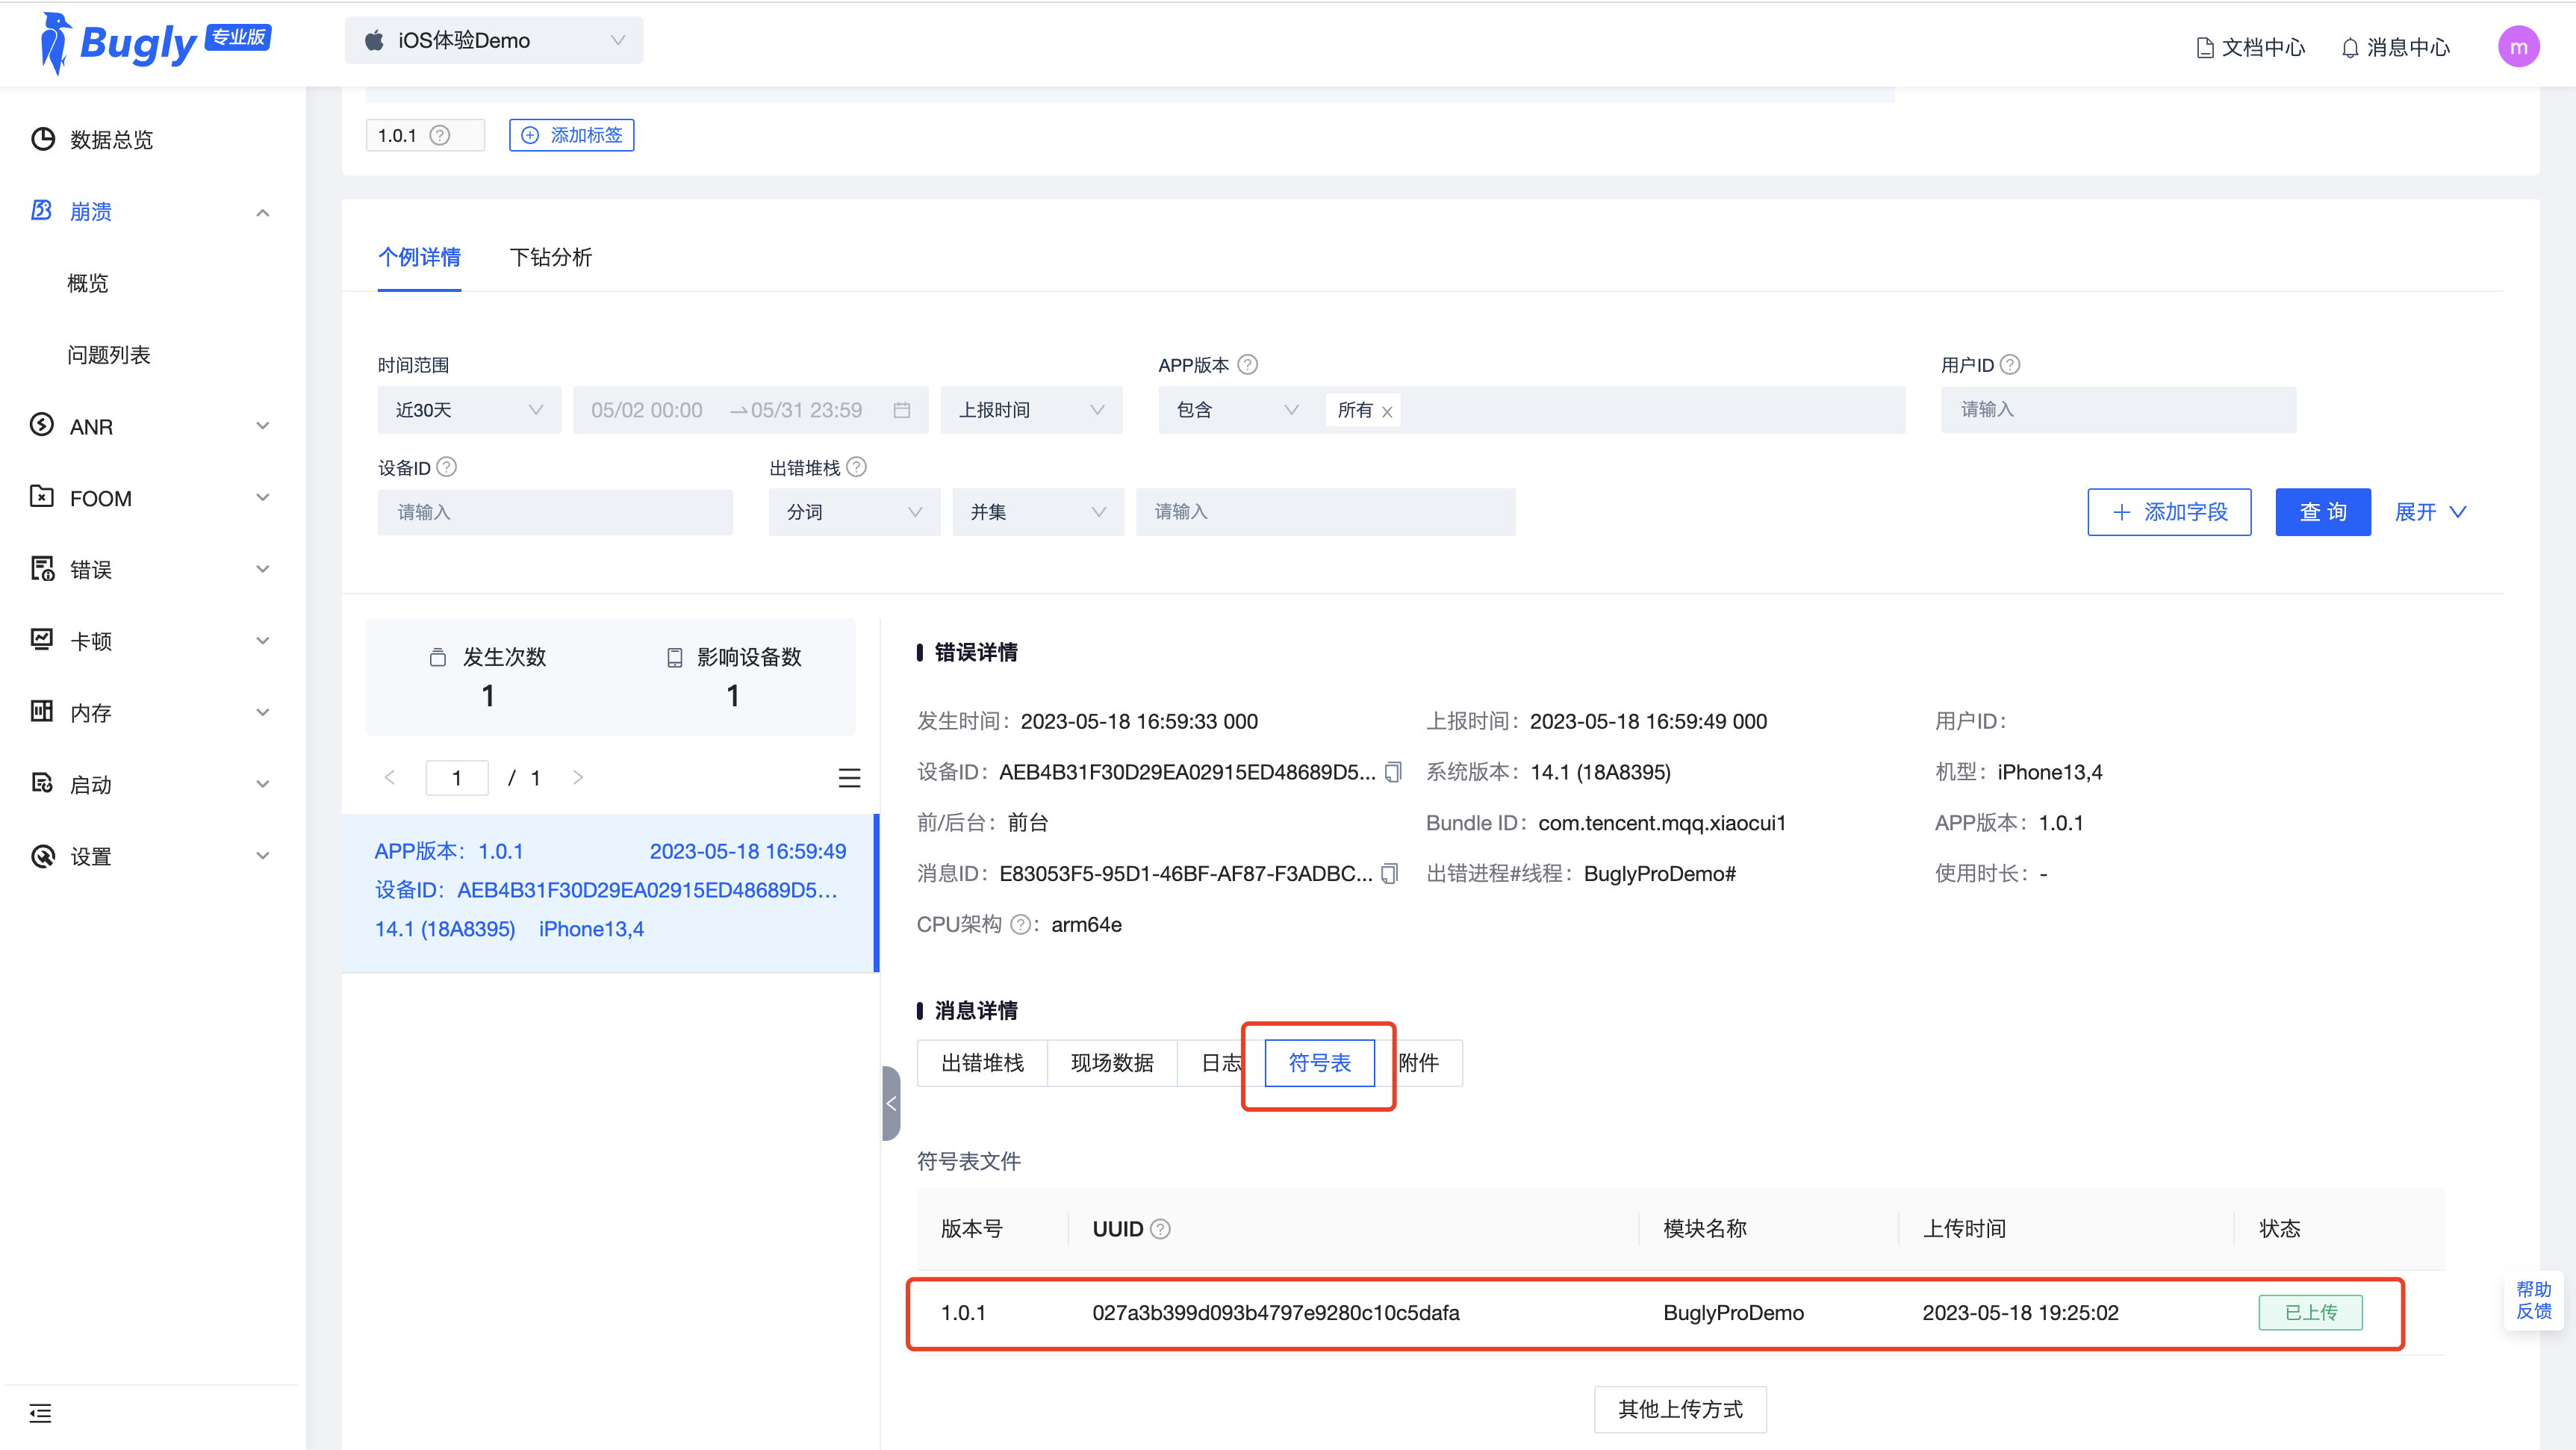Click help icon beside 出错堆栈 label
Viewport: 2576px width, 1450px height.
[856, 467]
